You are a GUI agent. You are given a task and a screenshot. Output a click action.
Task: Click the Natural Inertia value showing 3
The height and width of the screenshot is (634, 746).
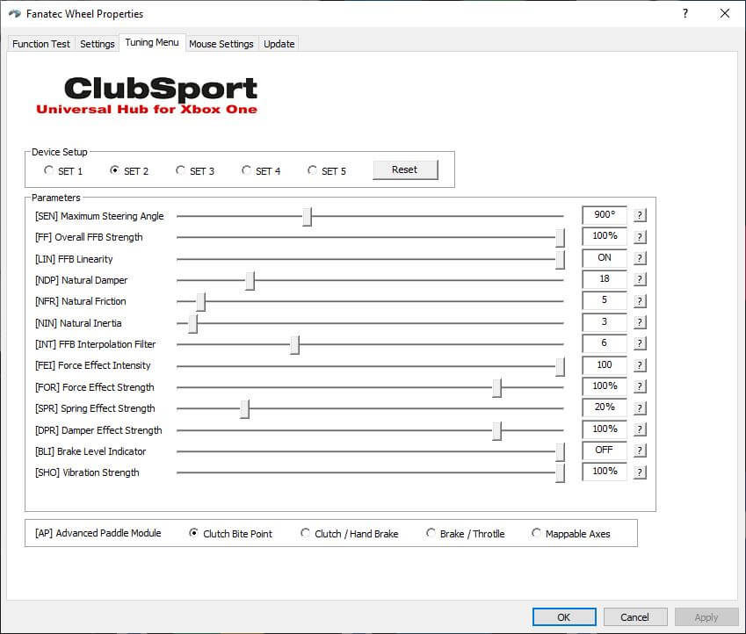pyautogui.click(x=605, y=322)
